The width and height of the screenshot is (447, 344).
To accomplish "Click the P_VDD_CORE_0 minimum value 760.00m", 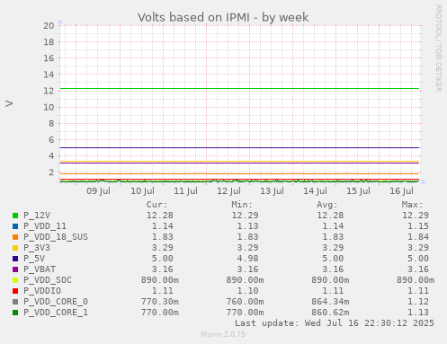I will (245, 302).
